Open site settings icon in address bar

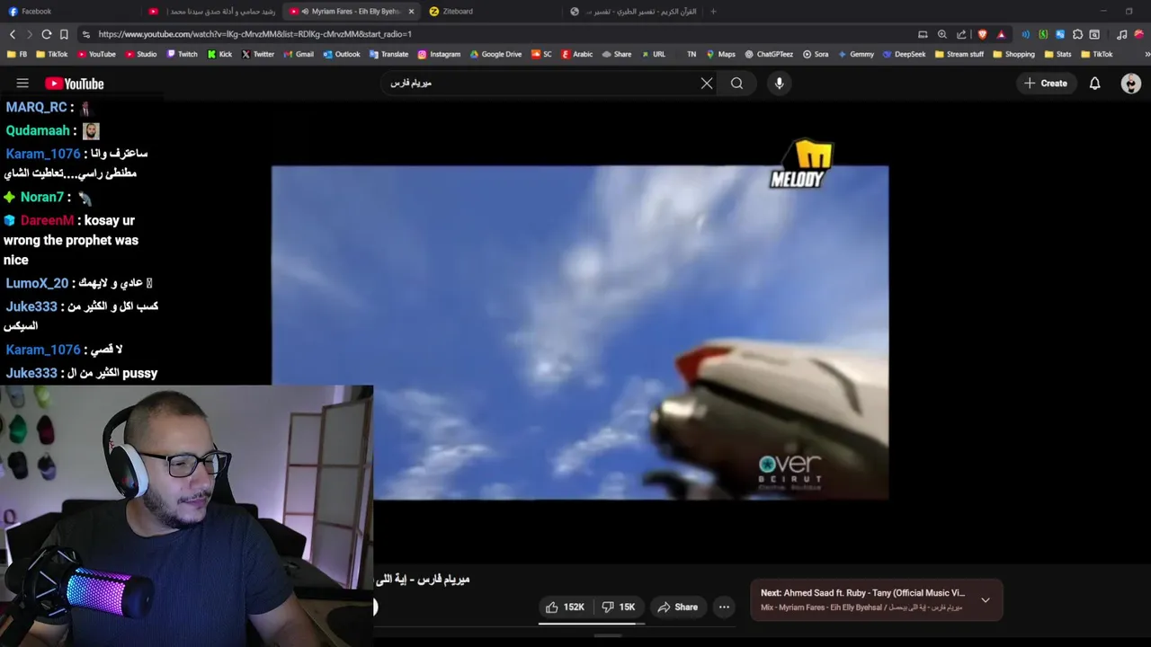[85, 34]
